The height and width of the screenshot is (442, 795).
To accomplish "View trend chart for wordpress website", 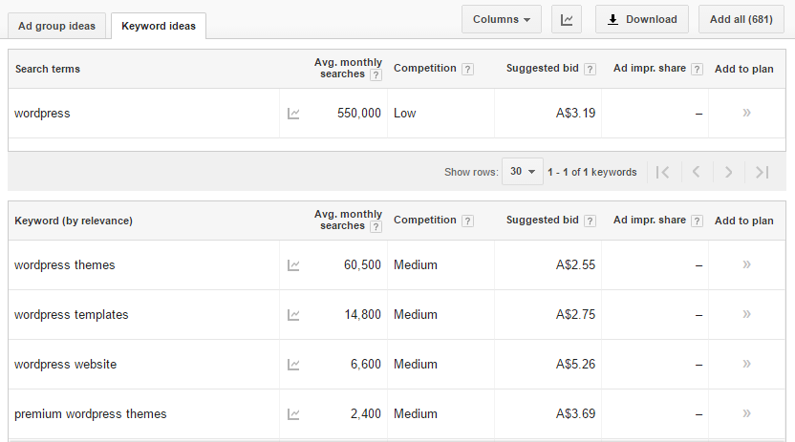I will click(293, 365).
